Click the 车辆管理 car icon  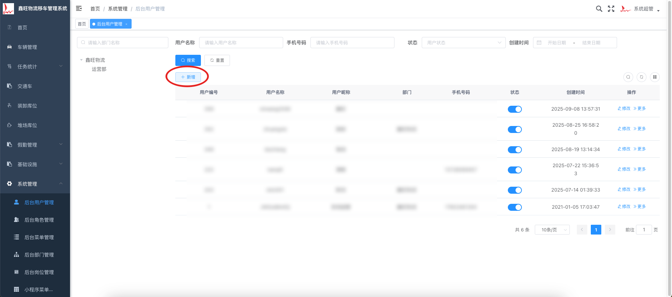[x=9, y=47]
